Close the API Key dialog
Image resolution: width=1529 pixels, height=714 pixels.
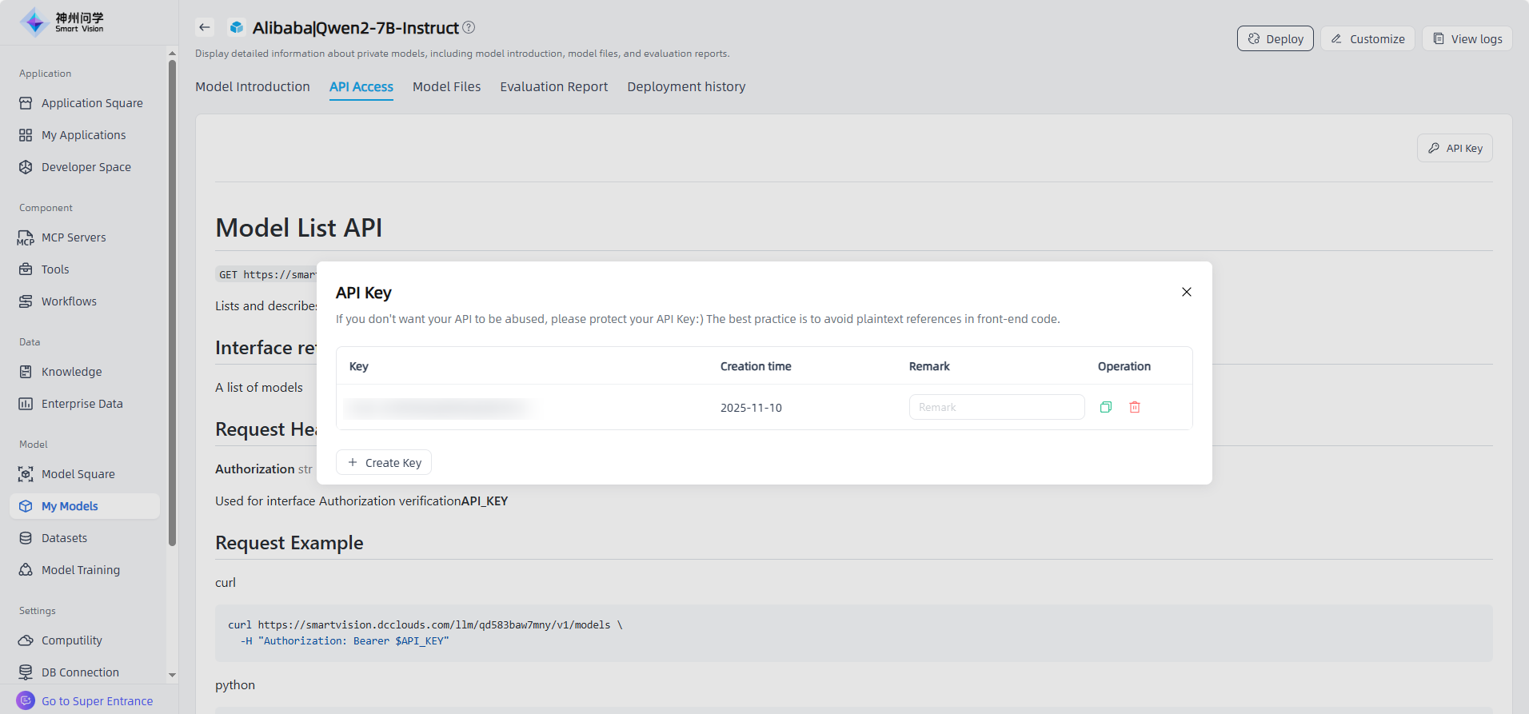pos(1186,292)
